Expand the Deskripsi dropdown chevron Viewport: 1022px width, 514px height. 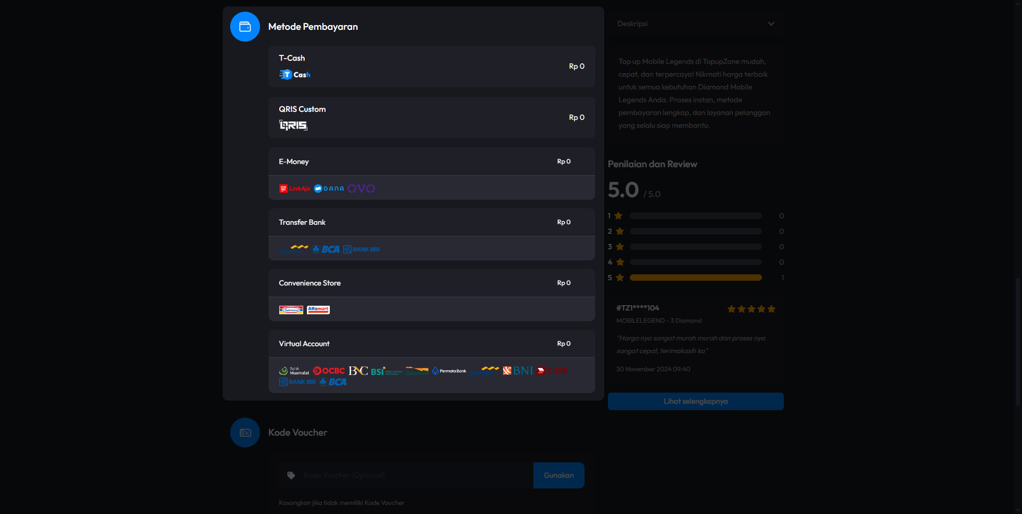click(x=771, y=24)
